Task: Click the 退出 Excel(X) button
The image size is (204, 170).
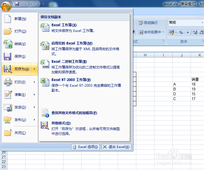Action: pyautogui.click(x=116, y=147)
